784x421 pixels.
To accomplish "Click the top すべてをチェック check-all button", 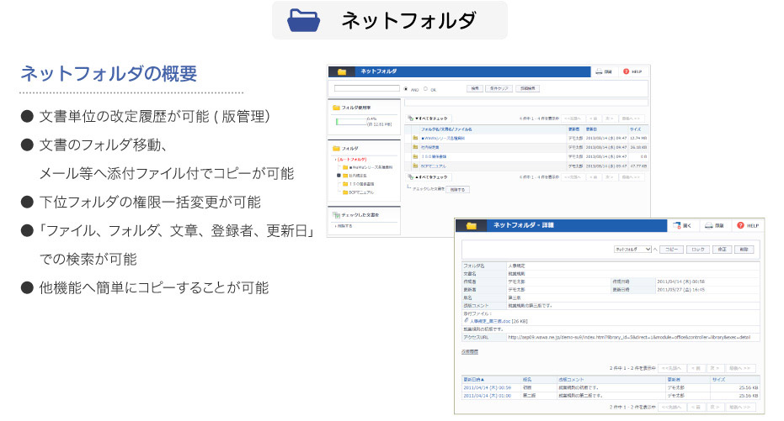I will (429, 118).
